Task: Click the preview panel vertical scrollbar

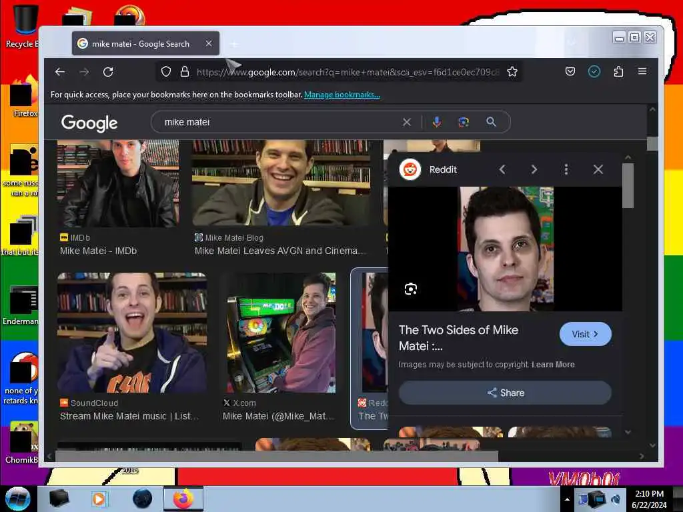Action: coord(628,187)
